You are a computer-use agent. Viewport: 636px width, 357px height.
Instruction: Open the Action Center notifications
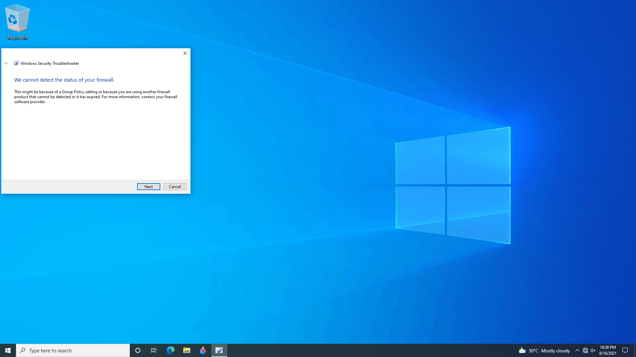click(625, 350)
